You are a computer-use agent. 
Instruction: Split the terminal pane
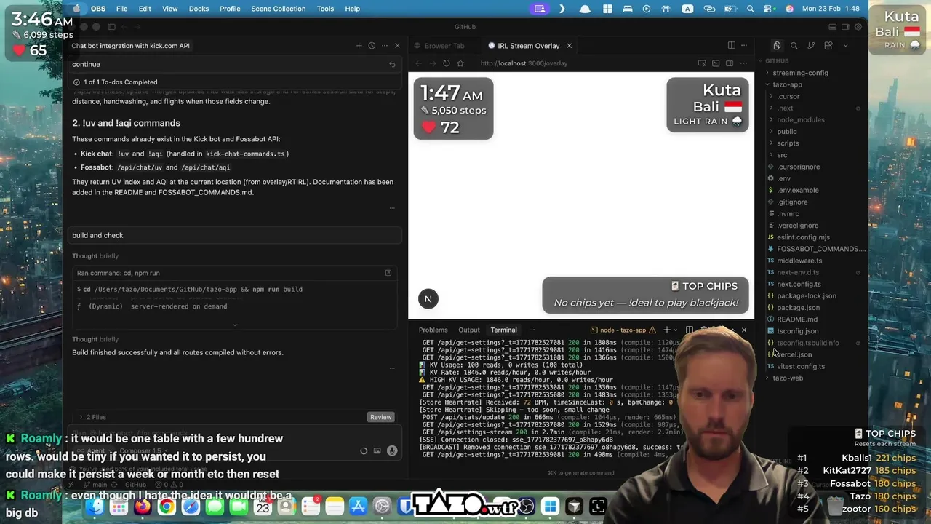click(x=689, y=330)
